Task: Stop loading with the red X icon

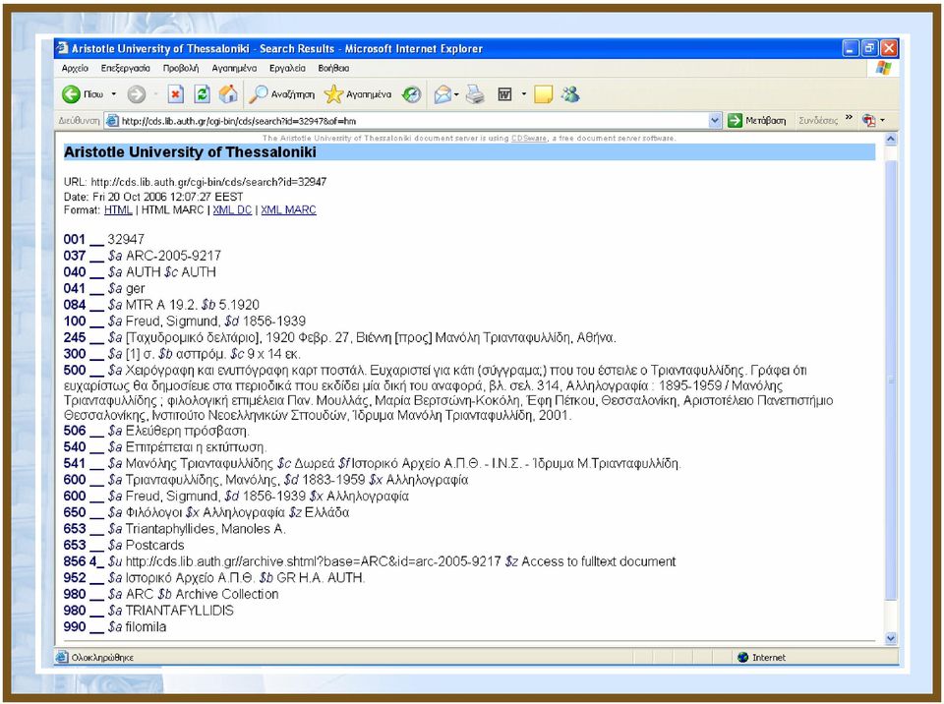Action: coord(175,94)
